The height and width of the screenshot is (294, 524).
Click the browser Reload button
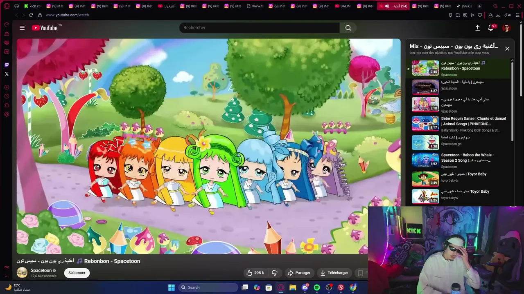click(31, 15)
